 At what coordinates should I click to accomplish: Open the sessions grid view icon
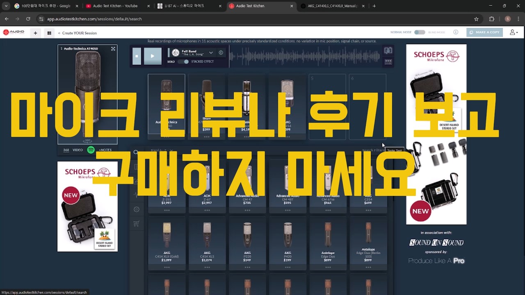[49, 33]
